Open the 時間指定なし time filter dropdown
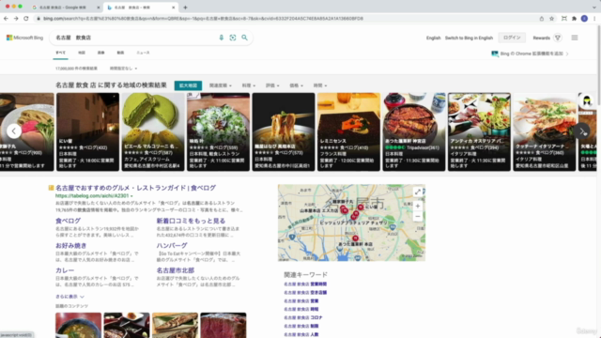This screenshot has height=338, width=601. 123,69
